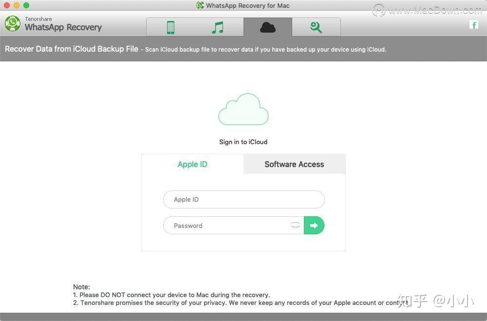Close the WhatsApp Recovery window
Viewport: 487px width, 321px height.
click(x=7, y=5)
